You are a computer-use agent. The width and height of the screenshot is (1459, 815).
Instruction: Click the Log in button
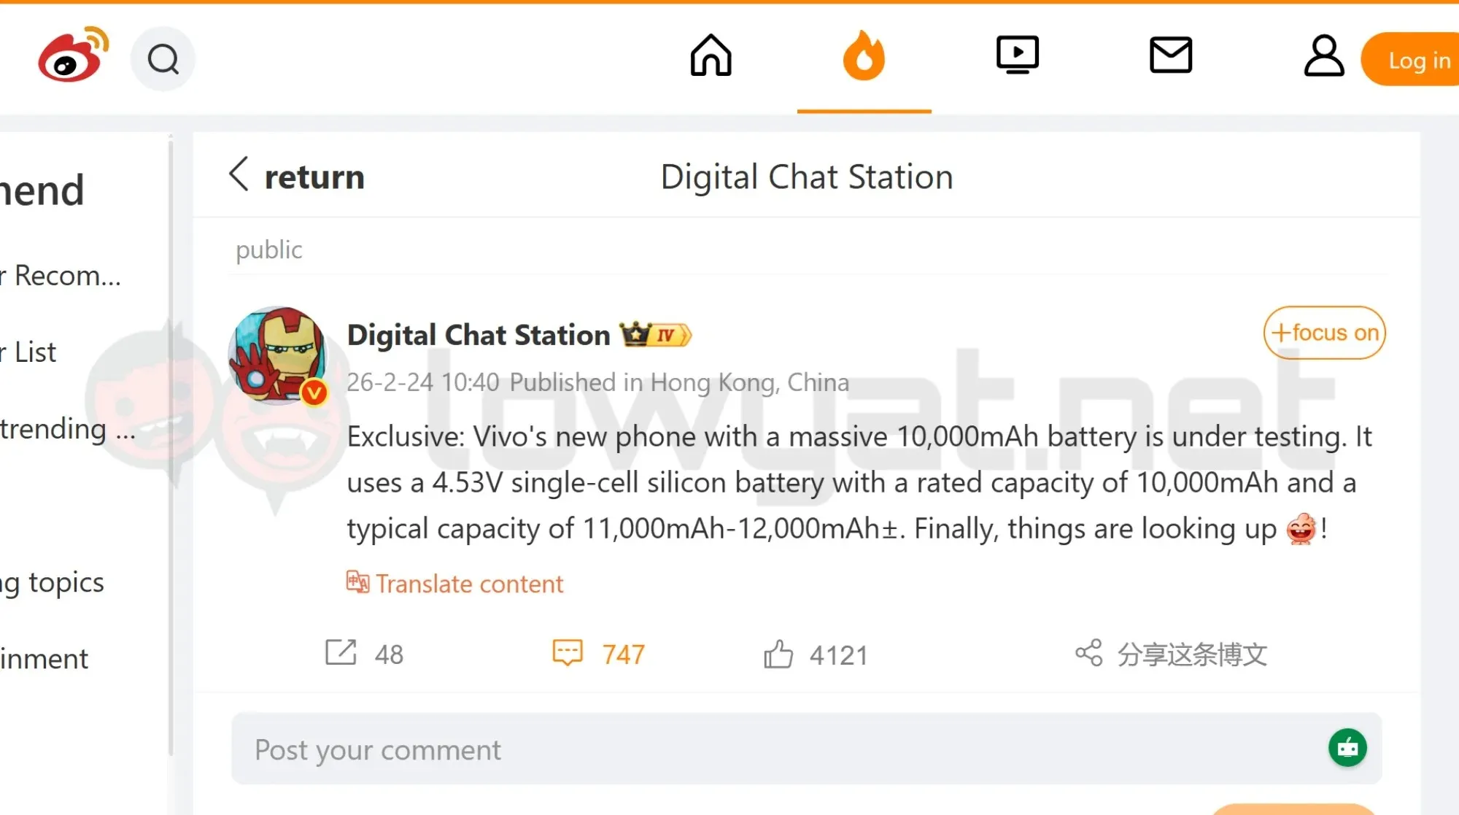point(1418,61)
